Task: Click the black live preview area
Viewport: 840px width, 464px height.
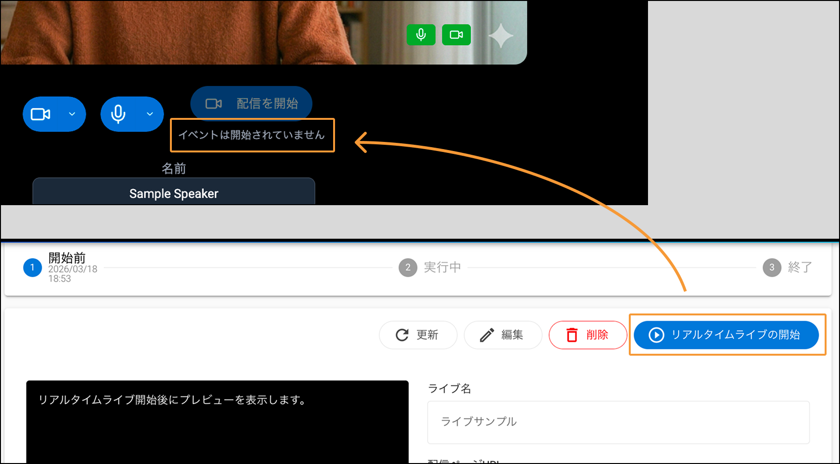Action: point(217,427)
